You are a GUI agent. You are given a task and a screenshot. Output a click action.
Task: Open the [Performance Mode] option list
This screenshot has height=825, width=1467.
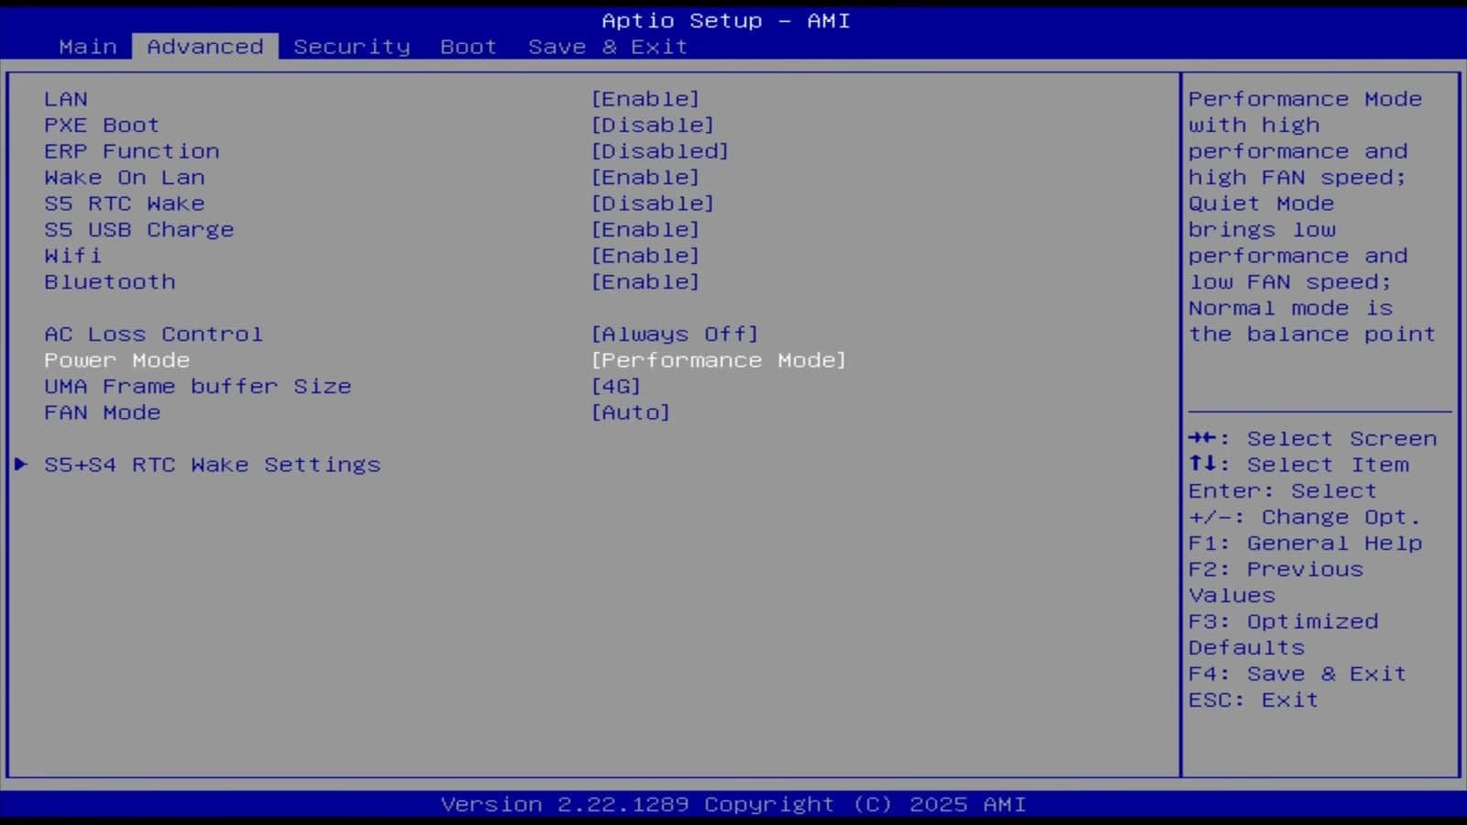(x=719, y=360)
